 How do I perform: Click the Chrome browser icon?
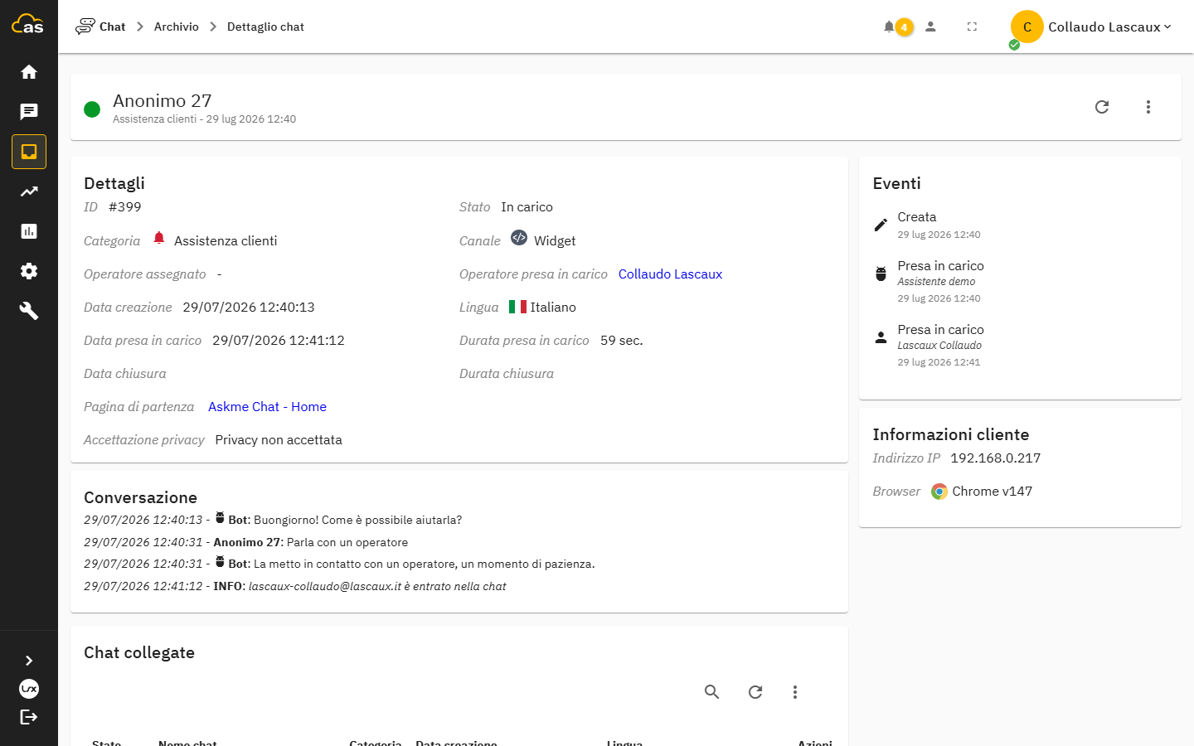click(x=939, y=492)
